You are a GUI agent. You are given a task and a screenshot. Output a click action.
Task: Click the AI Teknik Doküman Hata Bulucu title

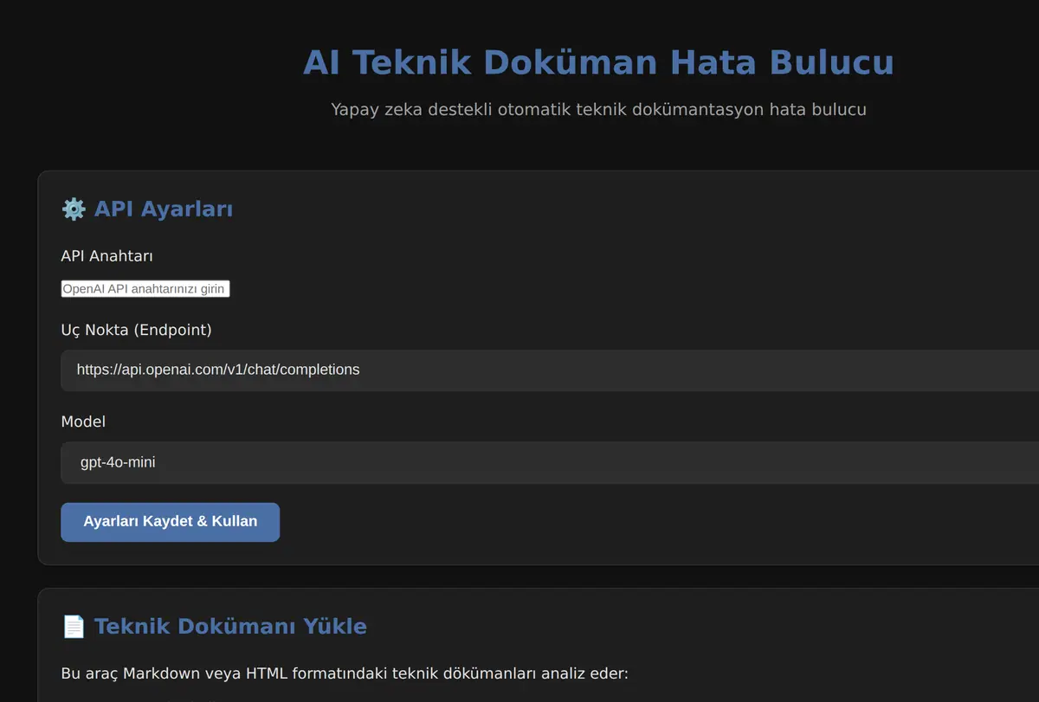(x=598, y=63)
